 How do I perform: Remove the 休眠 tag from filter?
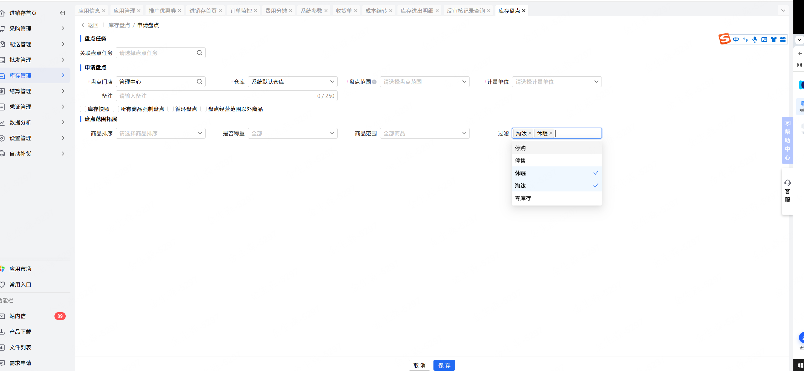(551, 133)
